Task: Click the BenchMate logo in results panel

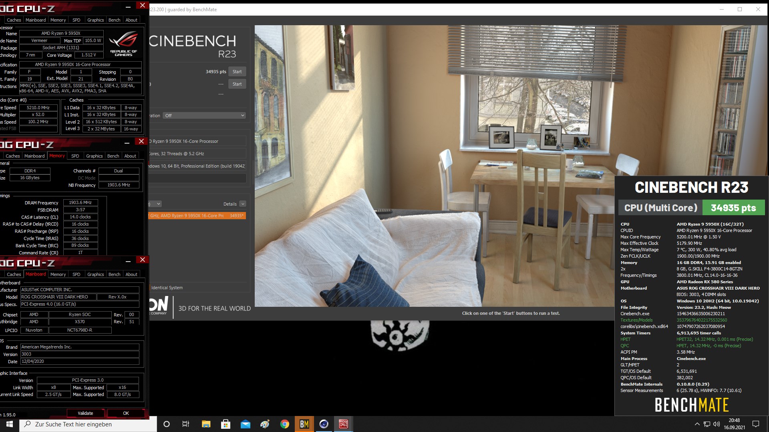Action: pos(692,404)
